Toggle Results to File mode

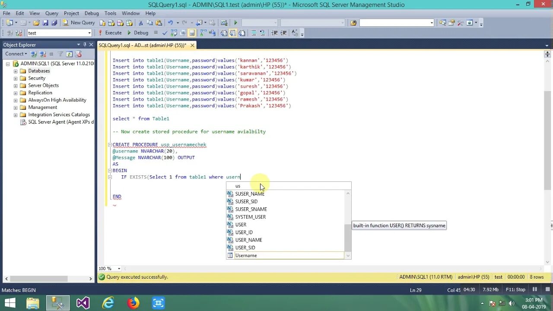pyautogui.click(x=242, y=33)
